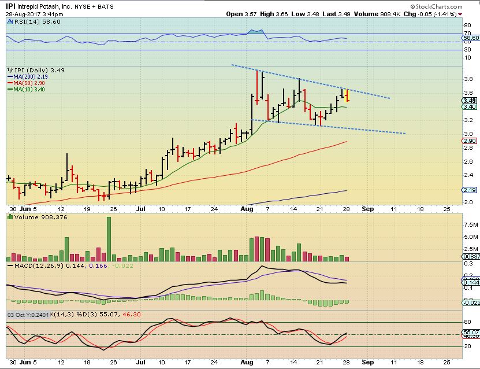
Task: Click the 3.40 green MA tag on right axis
Action: (x=469, y=106)
